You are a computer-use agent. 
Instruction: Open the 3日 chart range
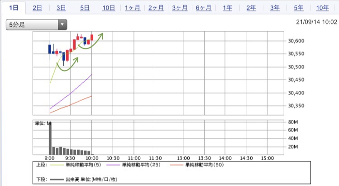tap(61, 8)
